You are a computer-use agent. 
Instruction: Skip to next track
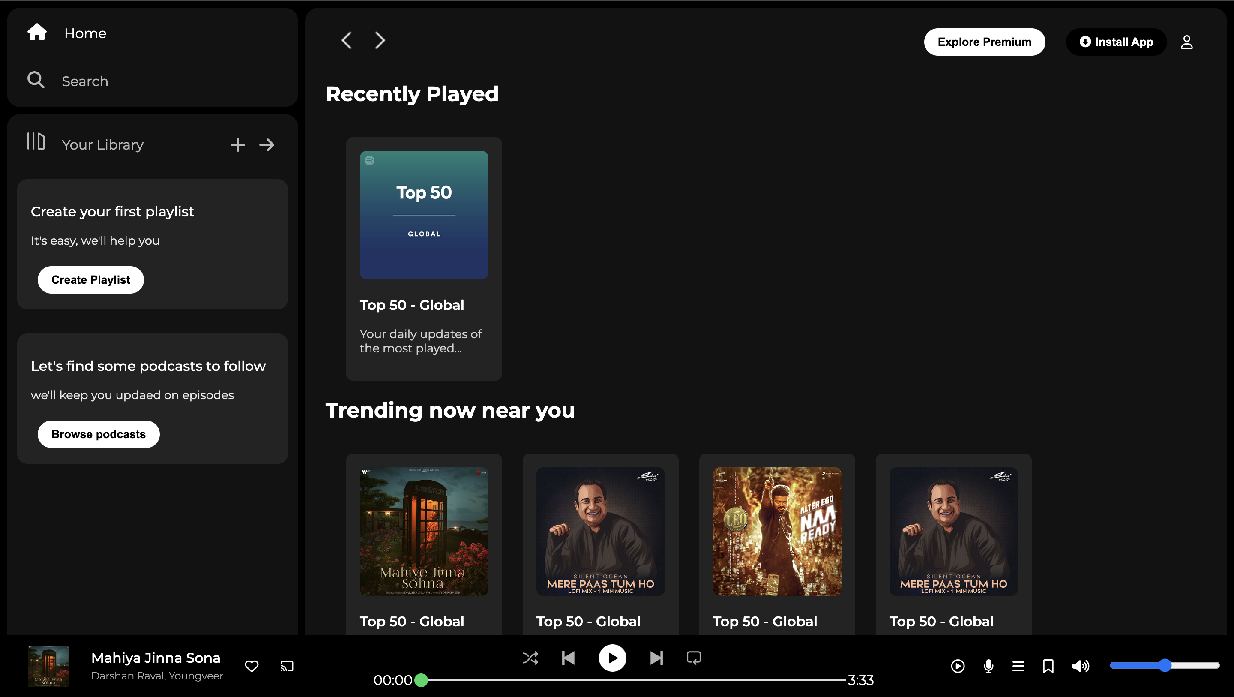point(656,658)
